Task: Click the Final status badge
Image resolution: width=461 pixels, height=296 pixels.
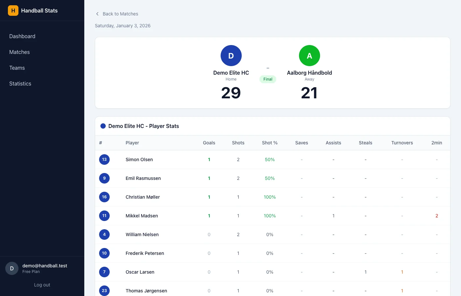Action: [268, 79]
